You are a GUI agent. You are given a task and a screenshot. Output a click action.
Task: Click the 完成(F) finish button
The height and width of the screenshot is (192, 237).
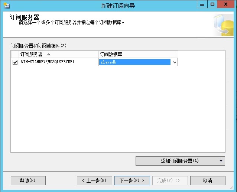click(169, 180)
